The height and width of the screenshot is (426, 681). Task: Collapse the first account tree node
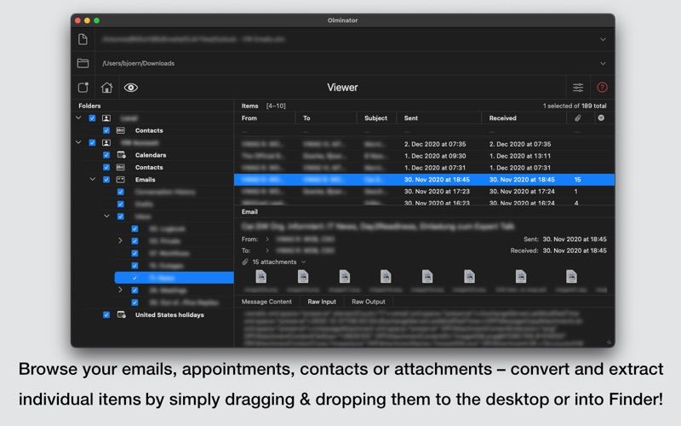click(78, 118)
